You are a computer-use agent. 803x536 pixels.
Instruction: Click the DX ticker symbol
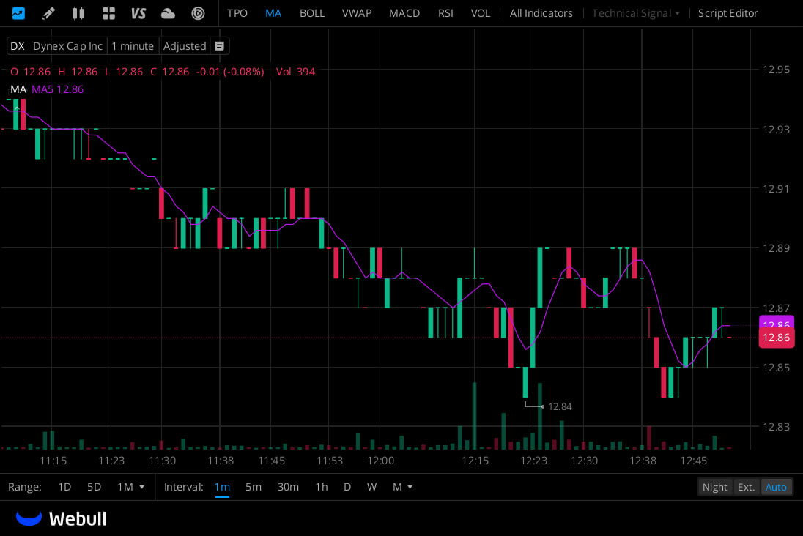[x=18, y=46]
